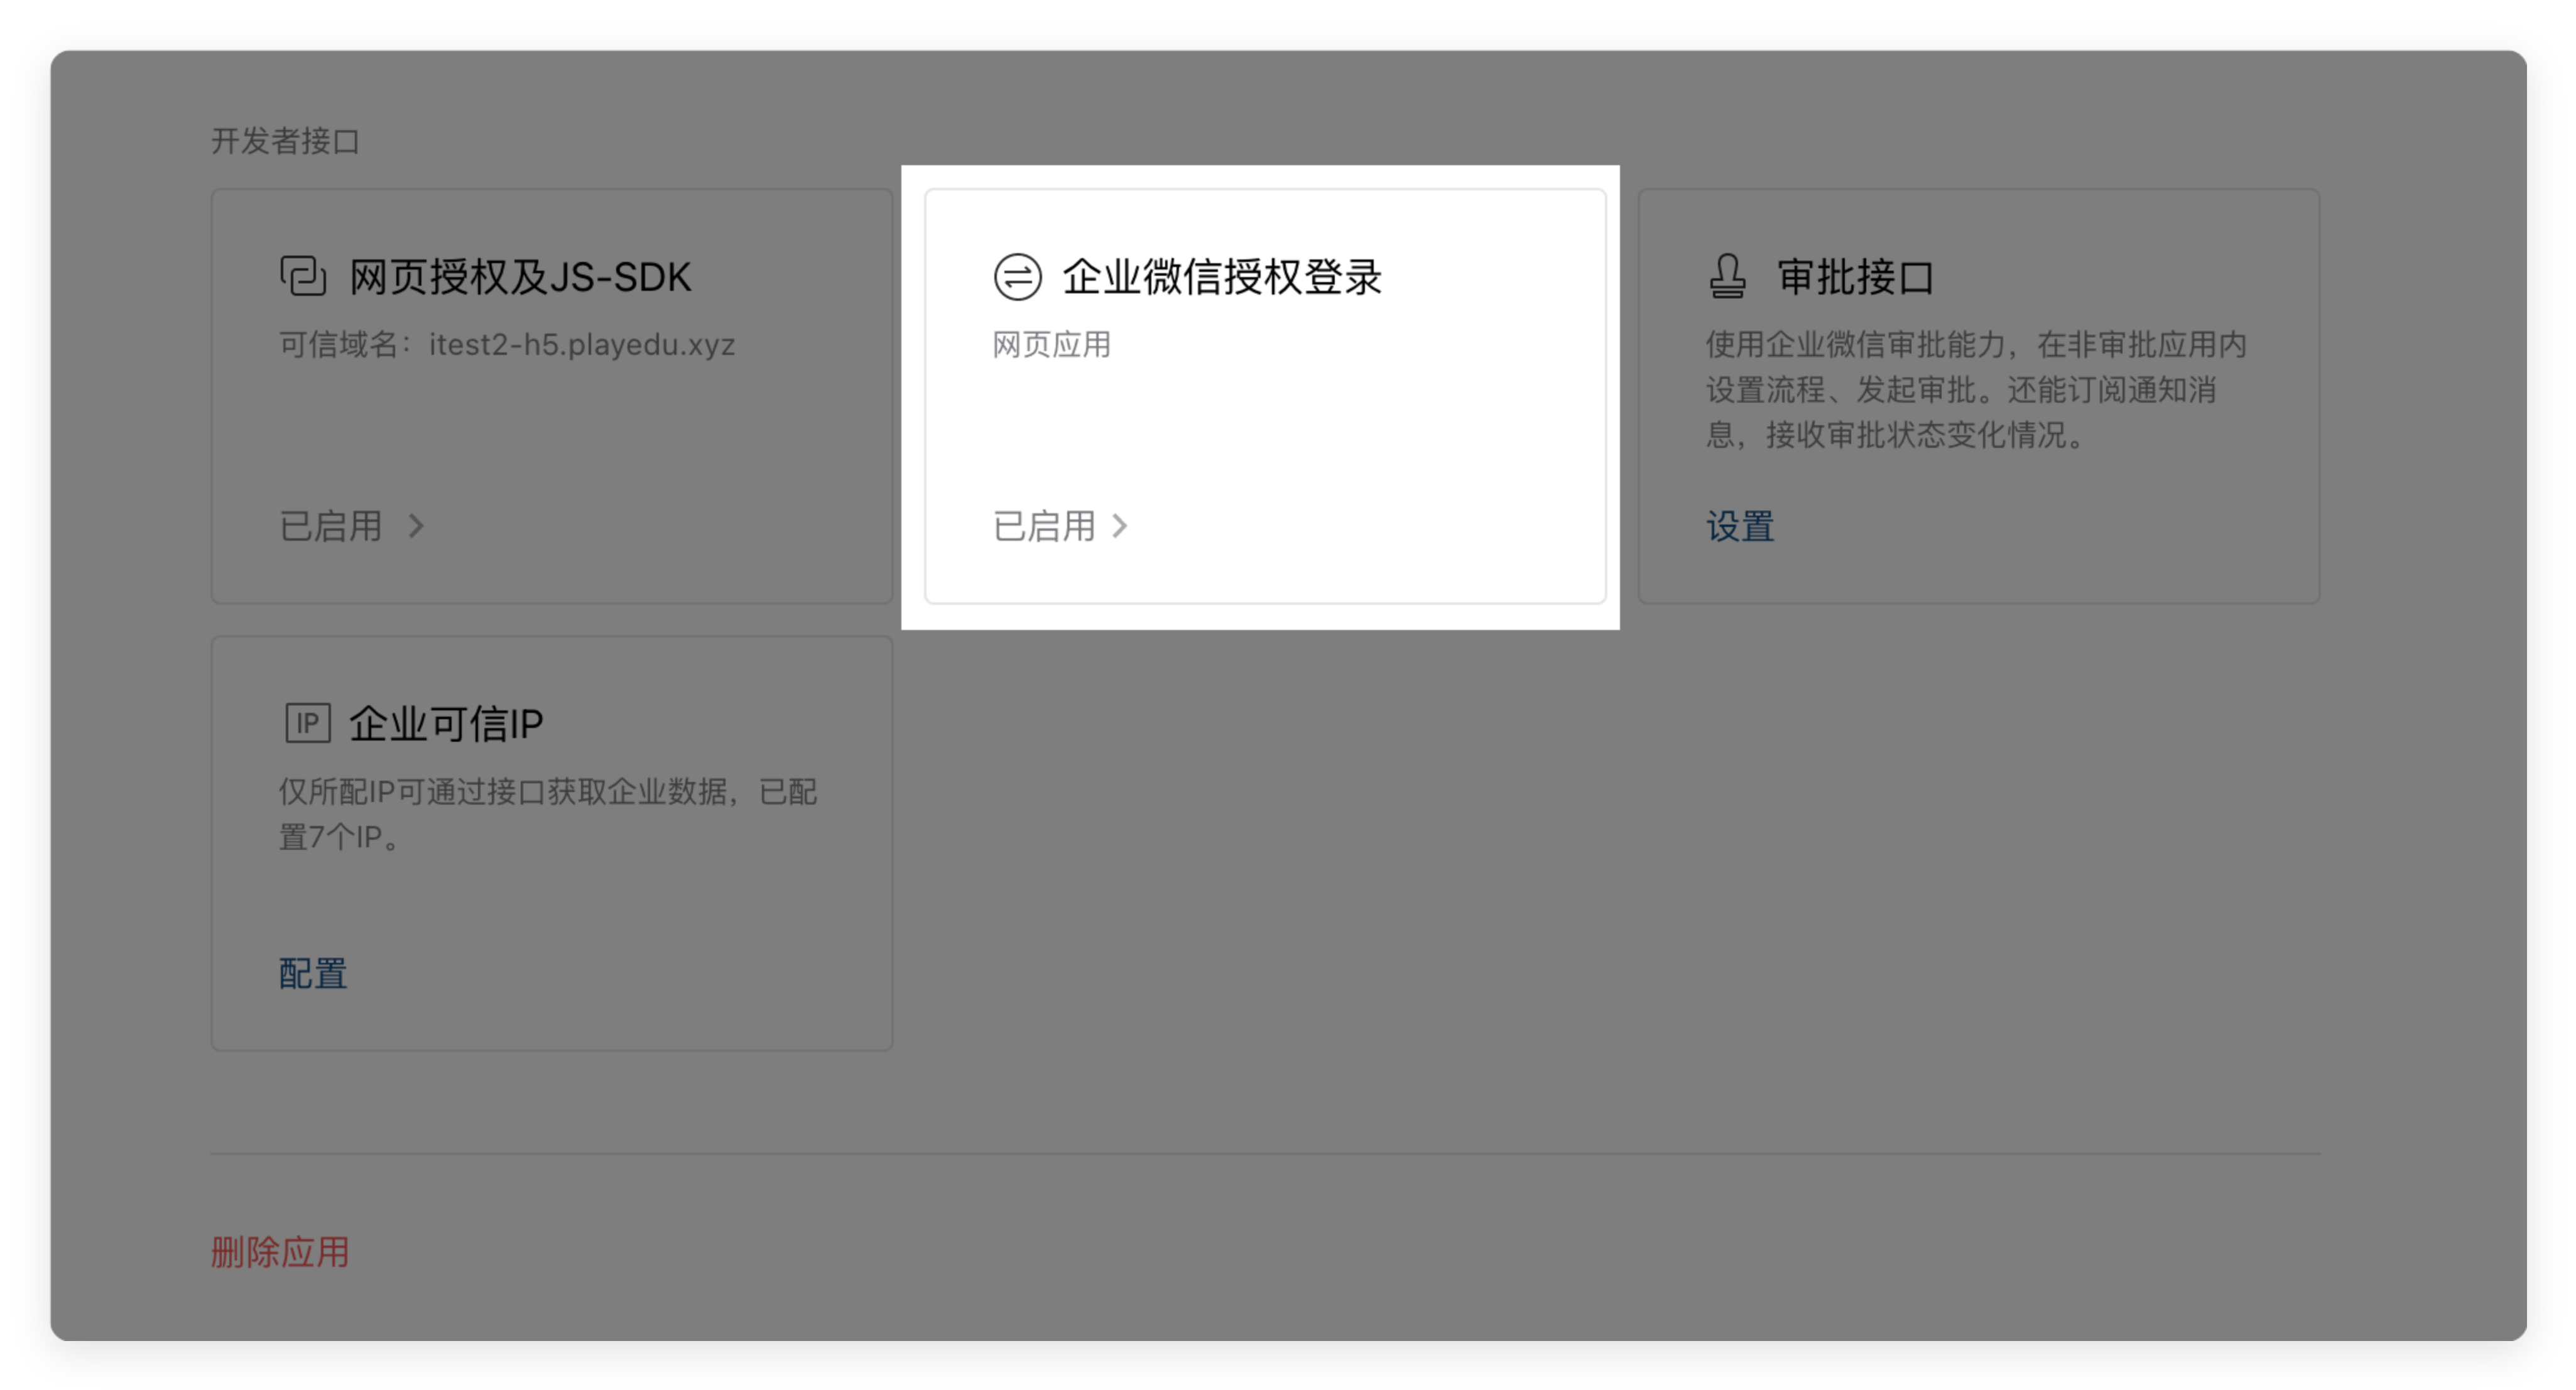Open 已启用 status in 网页授权及JS-SDK card
The width and height of the screenshot is (2576, 1390).
point(331,526)
